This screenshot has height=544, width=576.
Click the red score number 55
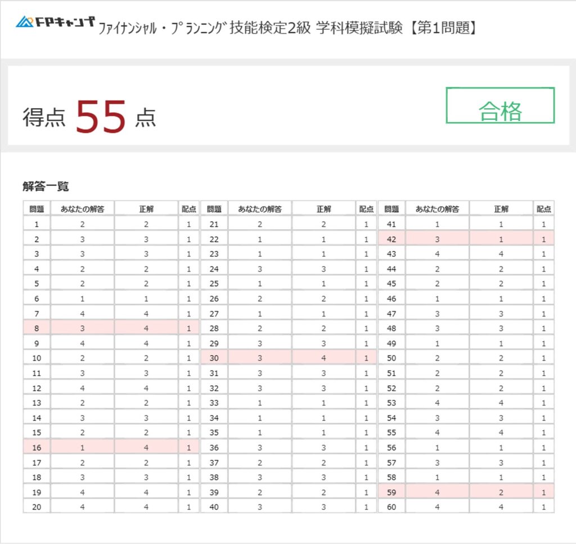coord(101,117)
